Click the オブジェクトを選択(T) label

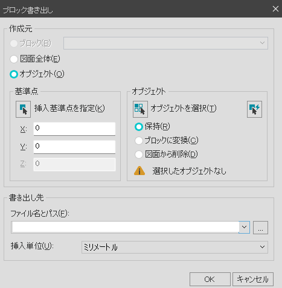pyautogui.click(x=184, y=109)
